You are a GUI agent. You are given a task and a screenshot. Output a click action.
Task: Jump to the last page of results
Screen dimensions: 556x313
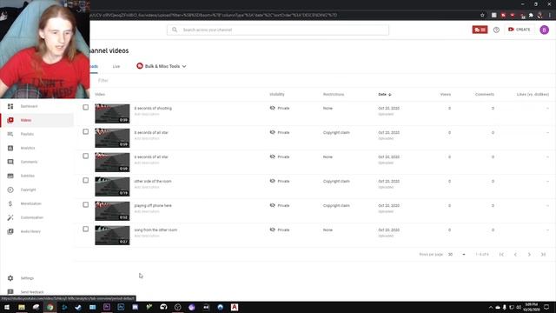(543, 255)
